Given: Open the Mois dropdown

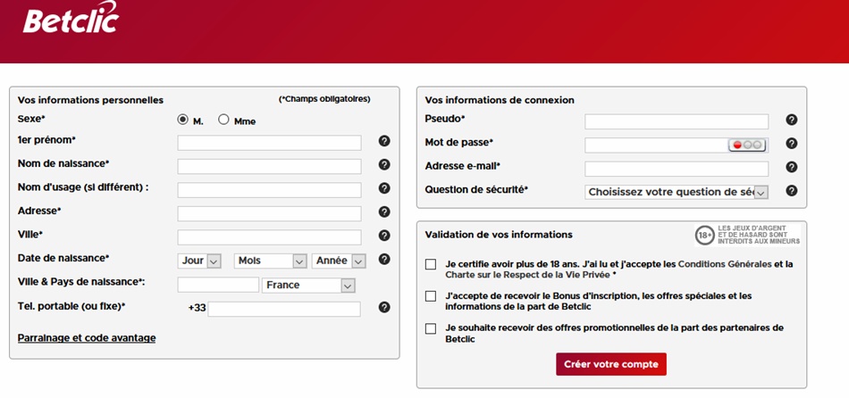Looking at the screenshot, I should (x=271, y=261).
